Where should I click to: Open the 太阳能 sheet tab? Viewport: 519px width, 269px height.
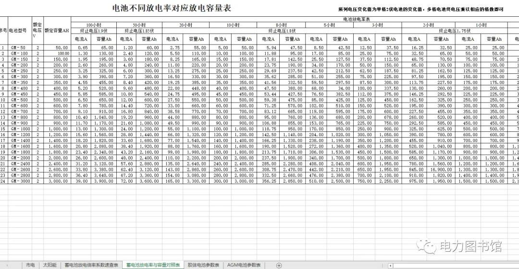tap(49, 265)
